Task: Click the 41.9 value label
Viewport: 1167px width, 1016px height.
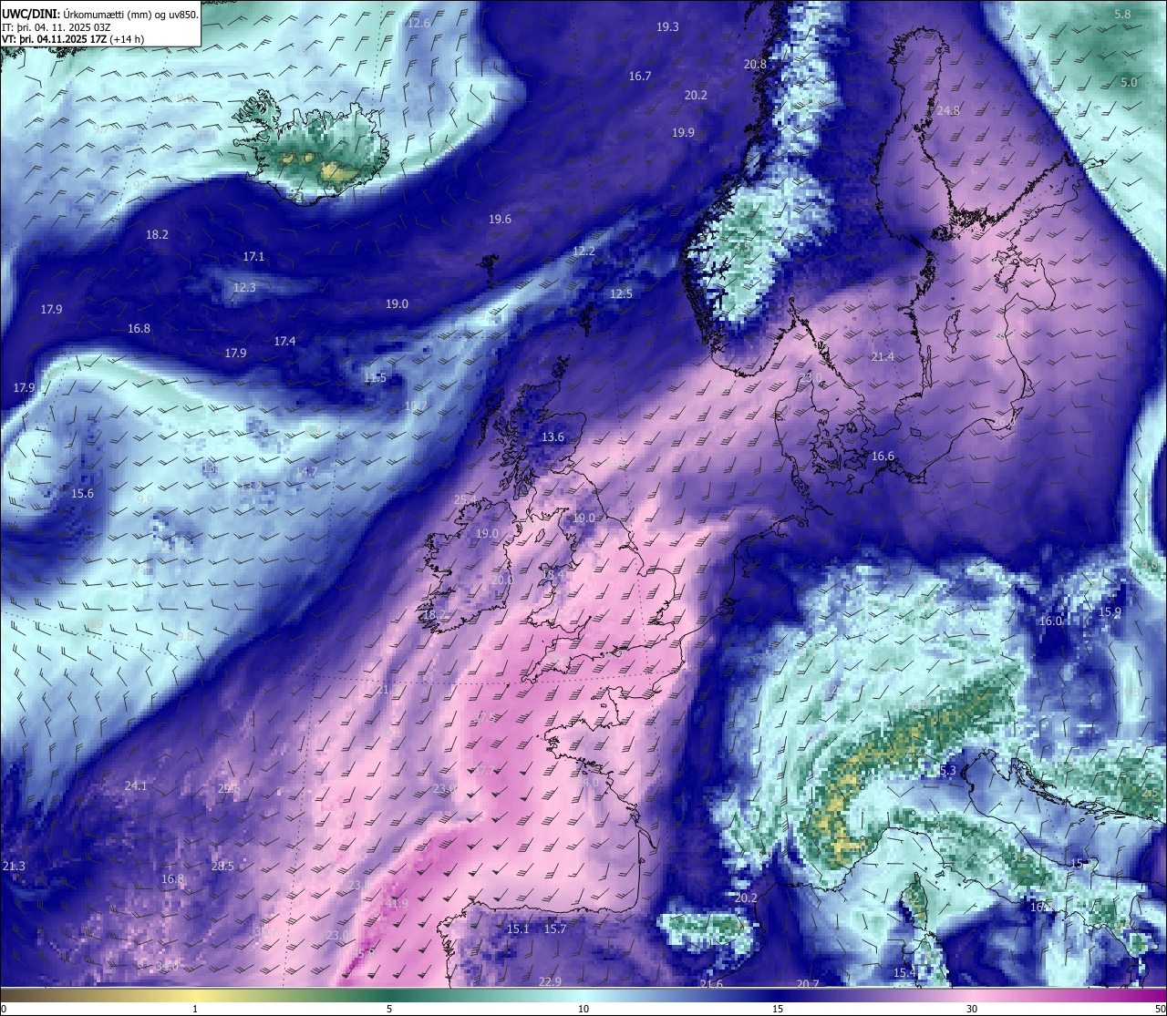Action: (x=396, y=904)
